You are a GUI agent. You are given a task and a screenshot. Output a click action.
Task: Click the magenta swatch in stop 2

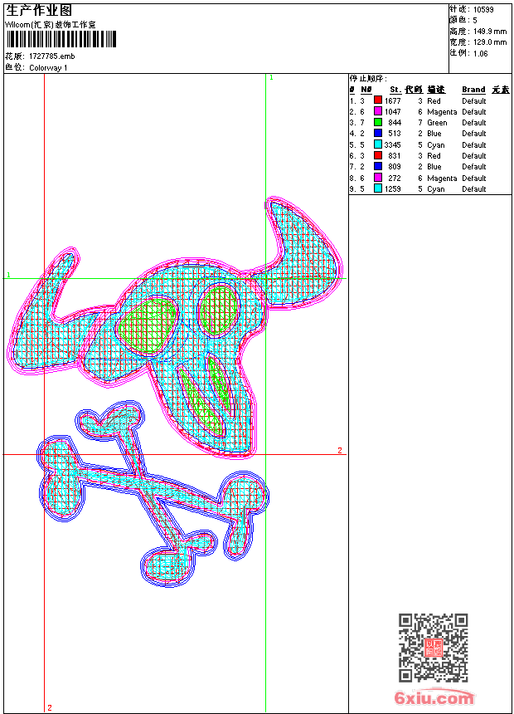click(x=378, y=111)
